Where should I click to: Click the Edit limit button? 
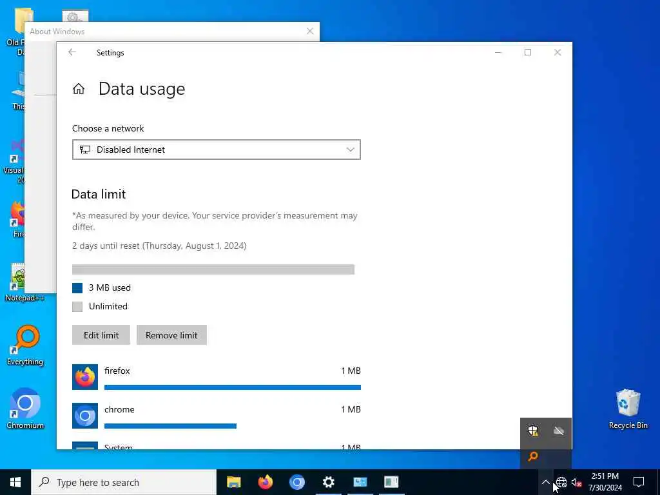click(101, 335)
